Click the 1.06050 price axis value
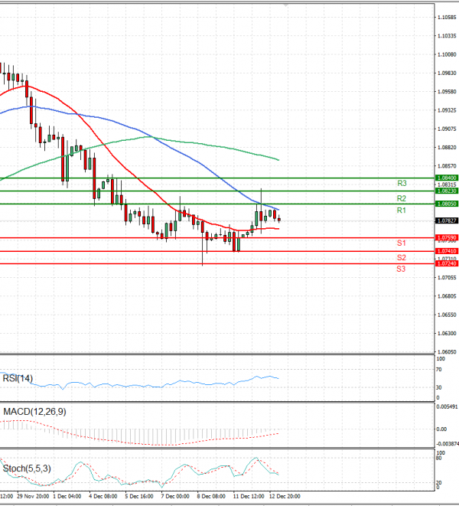 pos(447,352)
